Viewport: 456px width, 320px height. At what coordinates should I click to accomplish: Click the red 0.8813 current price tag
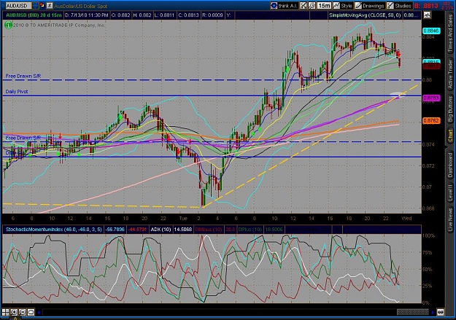point(431,66)
